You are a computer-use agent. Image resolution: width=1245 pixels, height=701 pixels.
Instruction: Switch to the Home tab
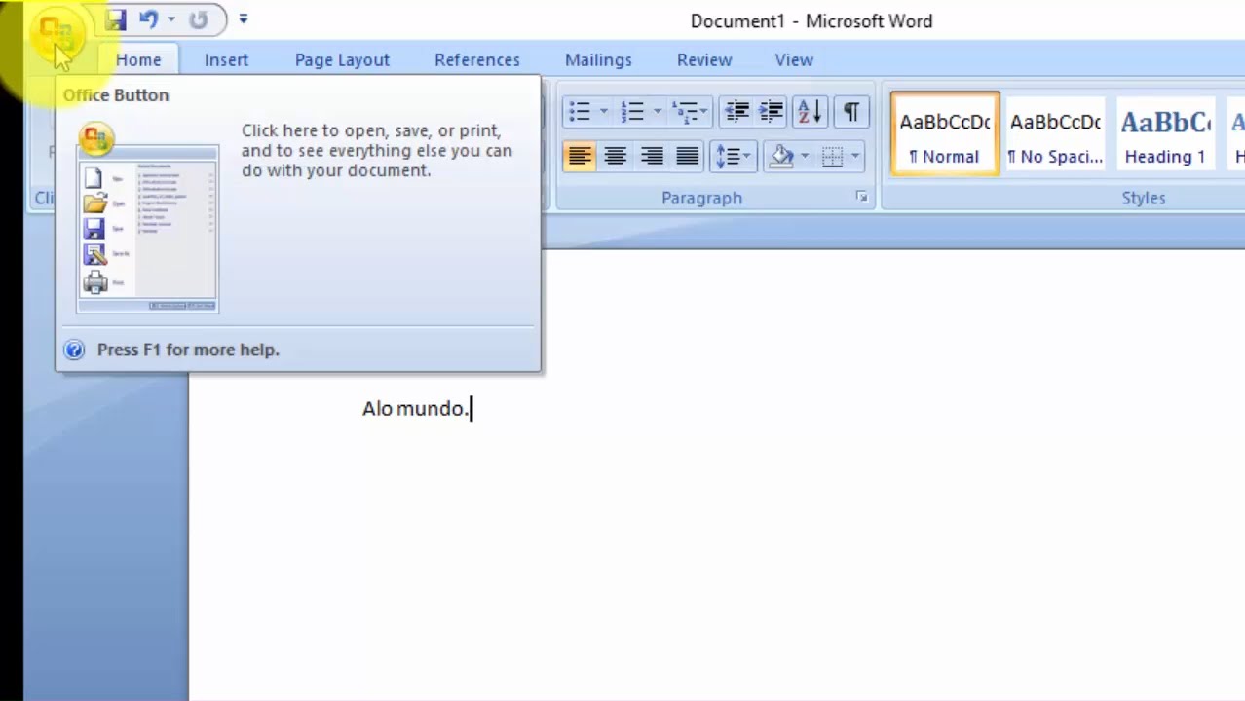pos(138,60)
